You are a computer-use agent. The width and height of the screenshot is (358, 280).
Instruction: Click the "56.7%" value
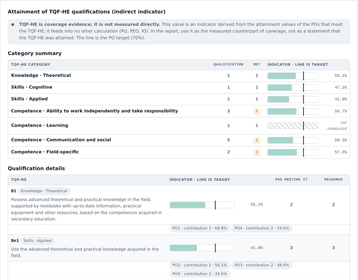pyautogui.click(x=341, y=111)
